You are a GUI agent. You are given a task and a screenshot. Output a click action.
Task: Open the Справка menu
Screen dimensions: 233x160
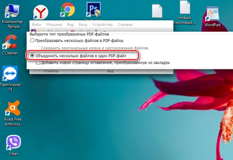coord(125,24)
